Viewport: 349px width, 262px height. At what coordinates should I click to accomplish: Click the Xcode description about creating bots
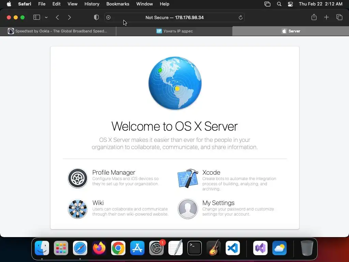coord(239,184)
